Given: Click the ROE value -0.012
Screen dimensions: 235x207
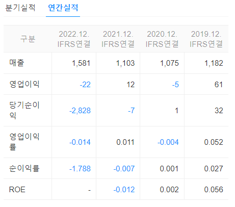Looking at the screenshot, I should click(124, 190).
